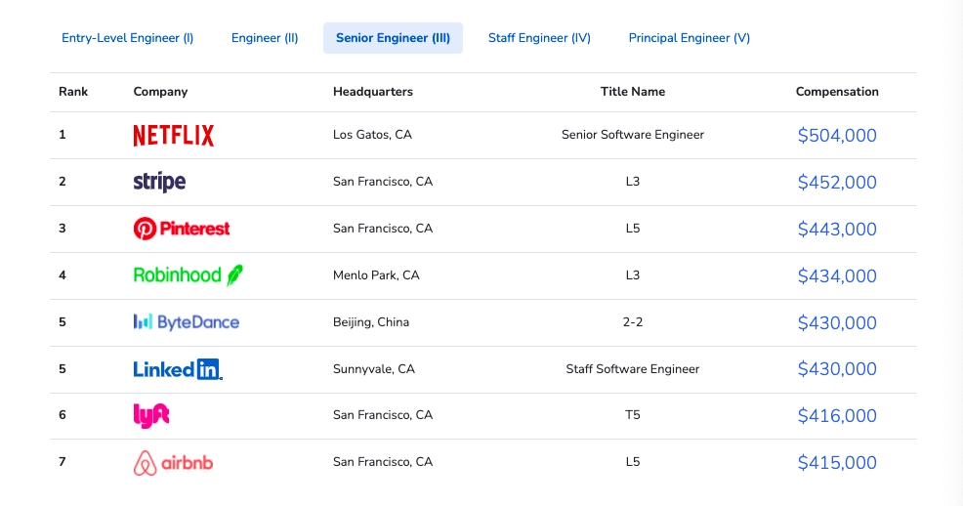Click the ByteDance logo
963x506 pixels.
click(187, 322)
